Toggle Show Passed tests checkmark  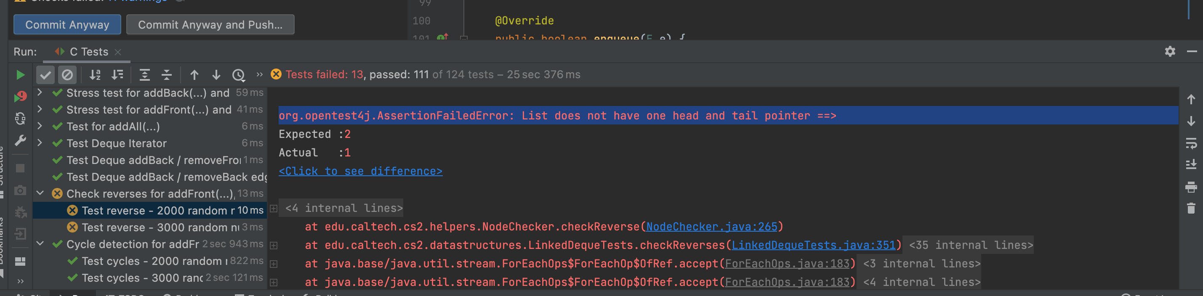coord(45,75)
